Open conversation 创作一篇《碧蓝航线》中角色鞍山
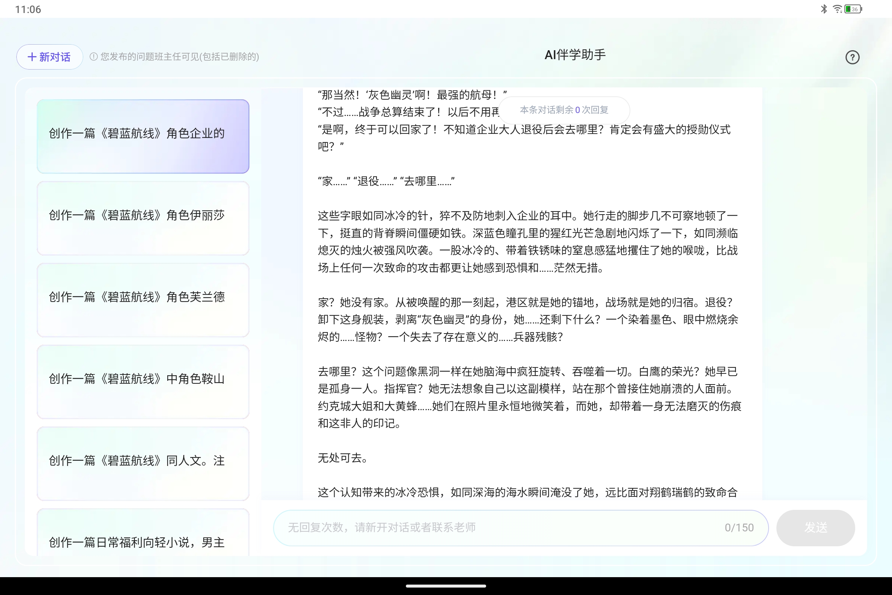892x595 pixels. [x=143, y=382]
